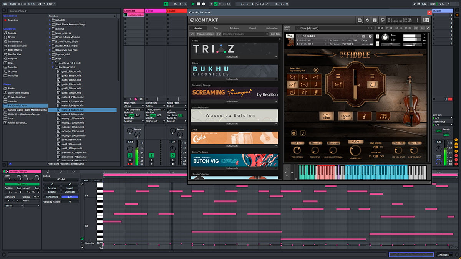Click the beamed-notes articulation button
Screen dimensions: 461x259
click(x=383, y=116)
